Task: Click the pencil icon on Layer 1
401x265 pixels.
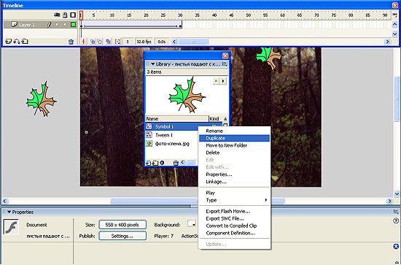Action: coord(49,25)
